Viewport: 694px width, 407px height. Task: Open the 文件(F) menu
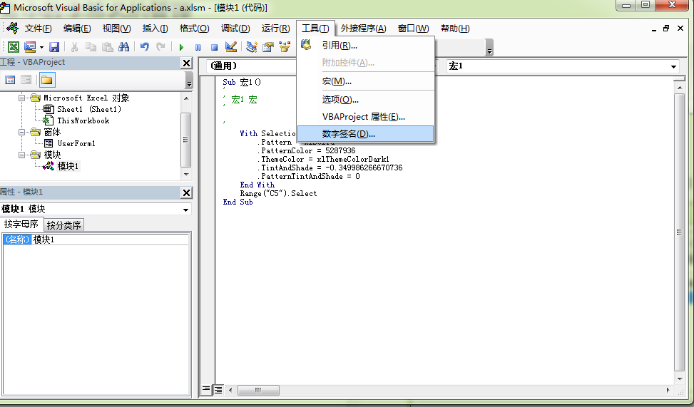tap(38, 29)
